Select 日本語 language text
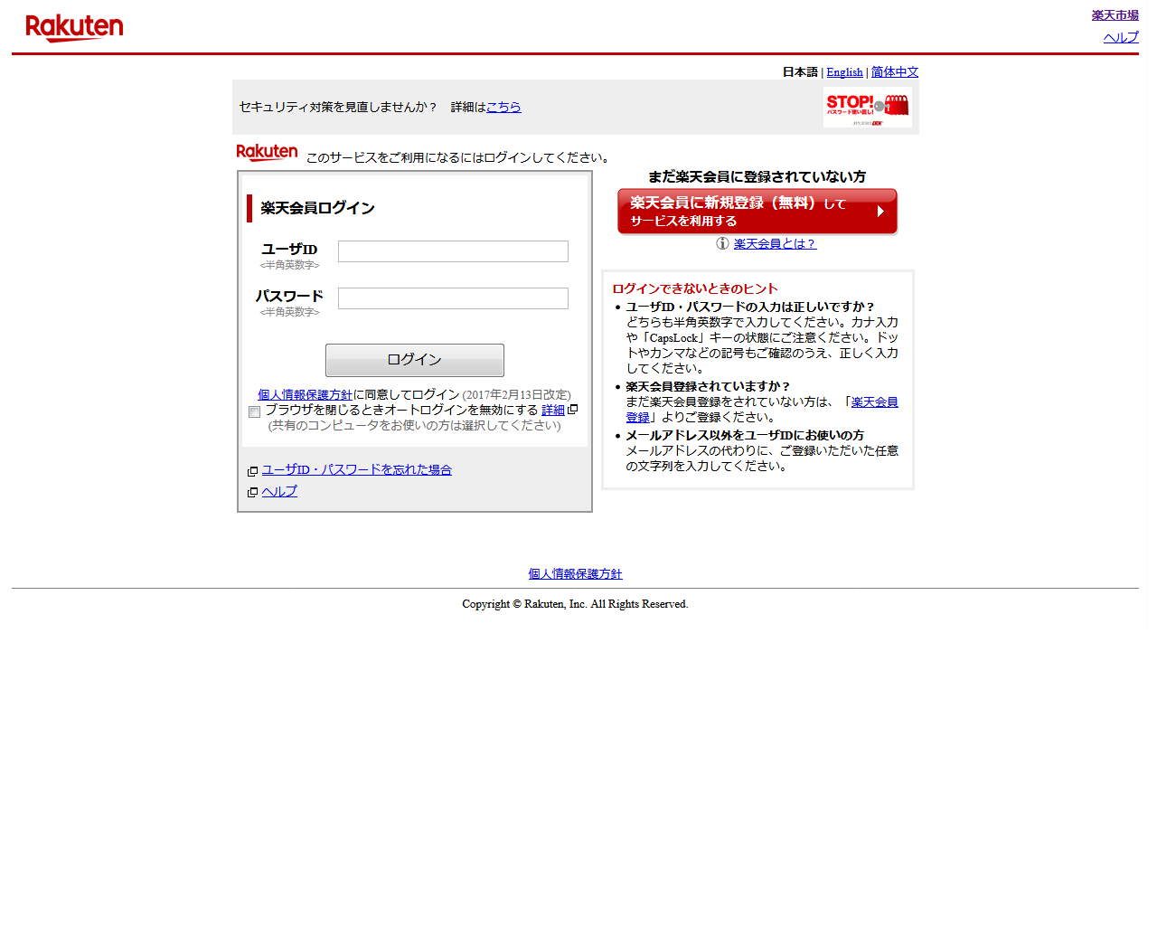The height and width of the screenshot is (926, 1157). (800, 72)
